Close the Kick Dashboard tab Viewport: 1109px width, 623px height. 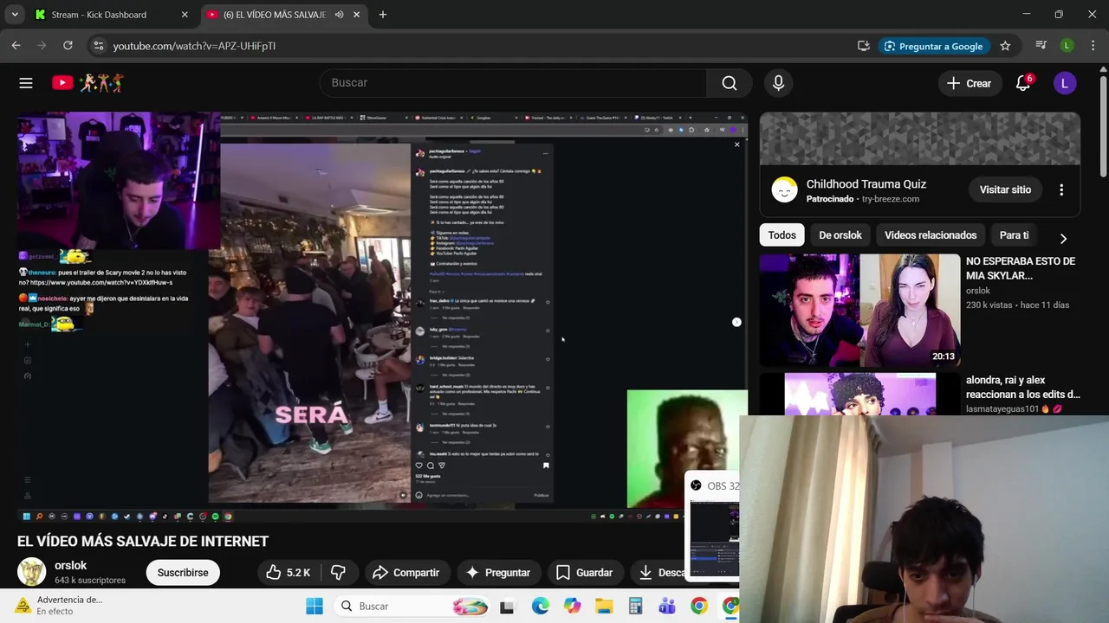pyautogui.click(x=185, y=15)
